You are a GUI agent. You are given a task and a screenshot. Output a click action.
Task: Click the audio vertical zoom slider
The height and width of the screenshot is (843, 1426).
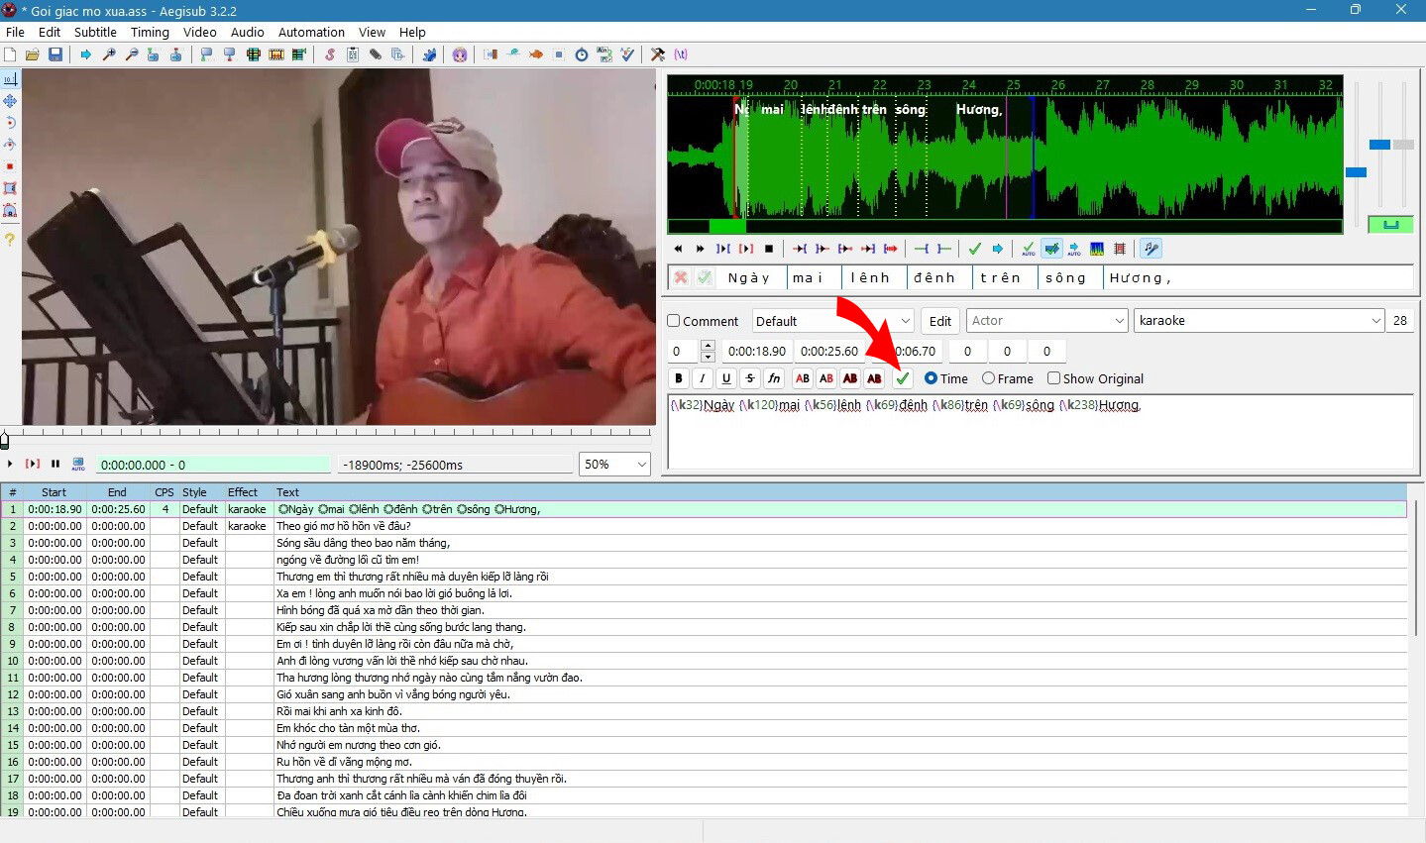pyautogui.click(x=1379, y=146)
